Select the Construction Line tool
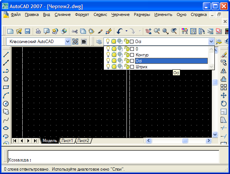The height and width of the screenshot is (174, 230). coord(6,63)
